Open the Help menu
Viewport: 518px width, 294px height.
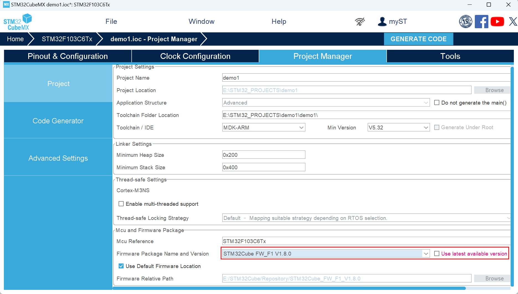(x=279, y=21)
